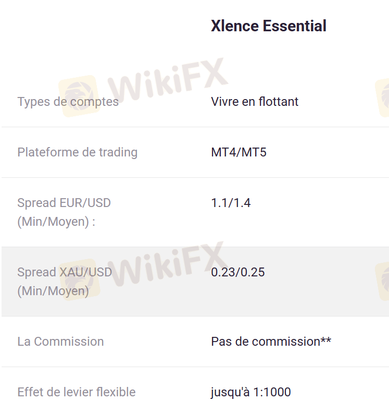Click the double asterisk after Pas de commission
This screenshot has width=389, height=413.
point(326,342)
